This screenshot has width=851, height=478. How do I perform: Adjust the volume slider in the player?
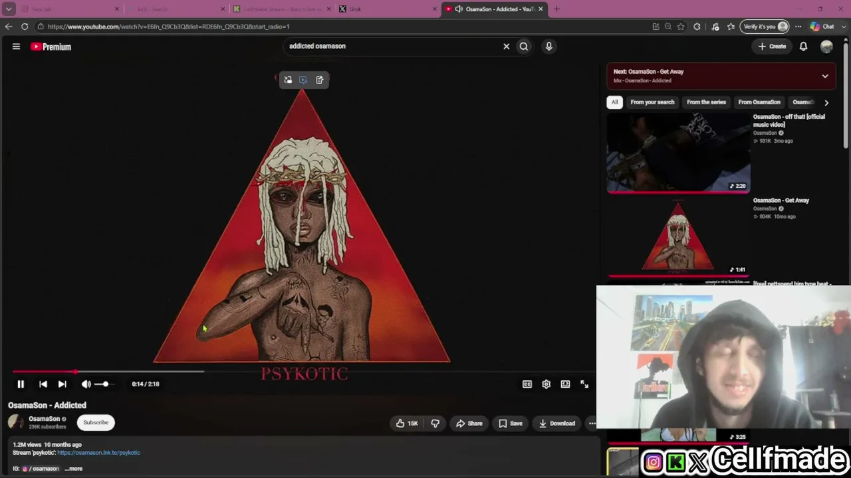pos(104,384)
